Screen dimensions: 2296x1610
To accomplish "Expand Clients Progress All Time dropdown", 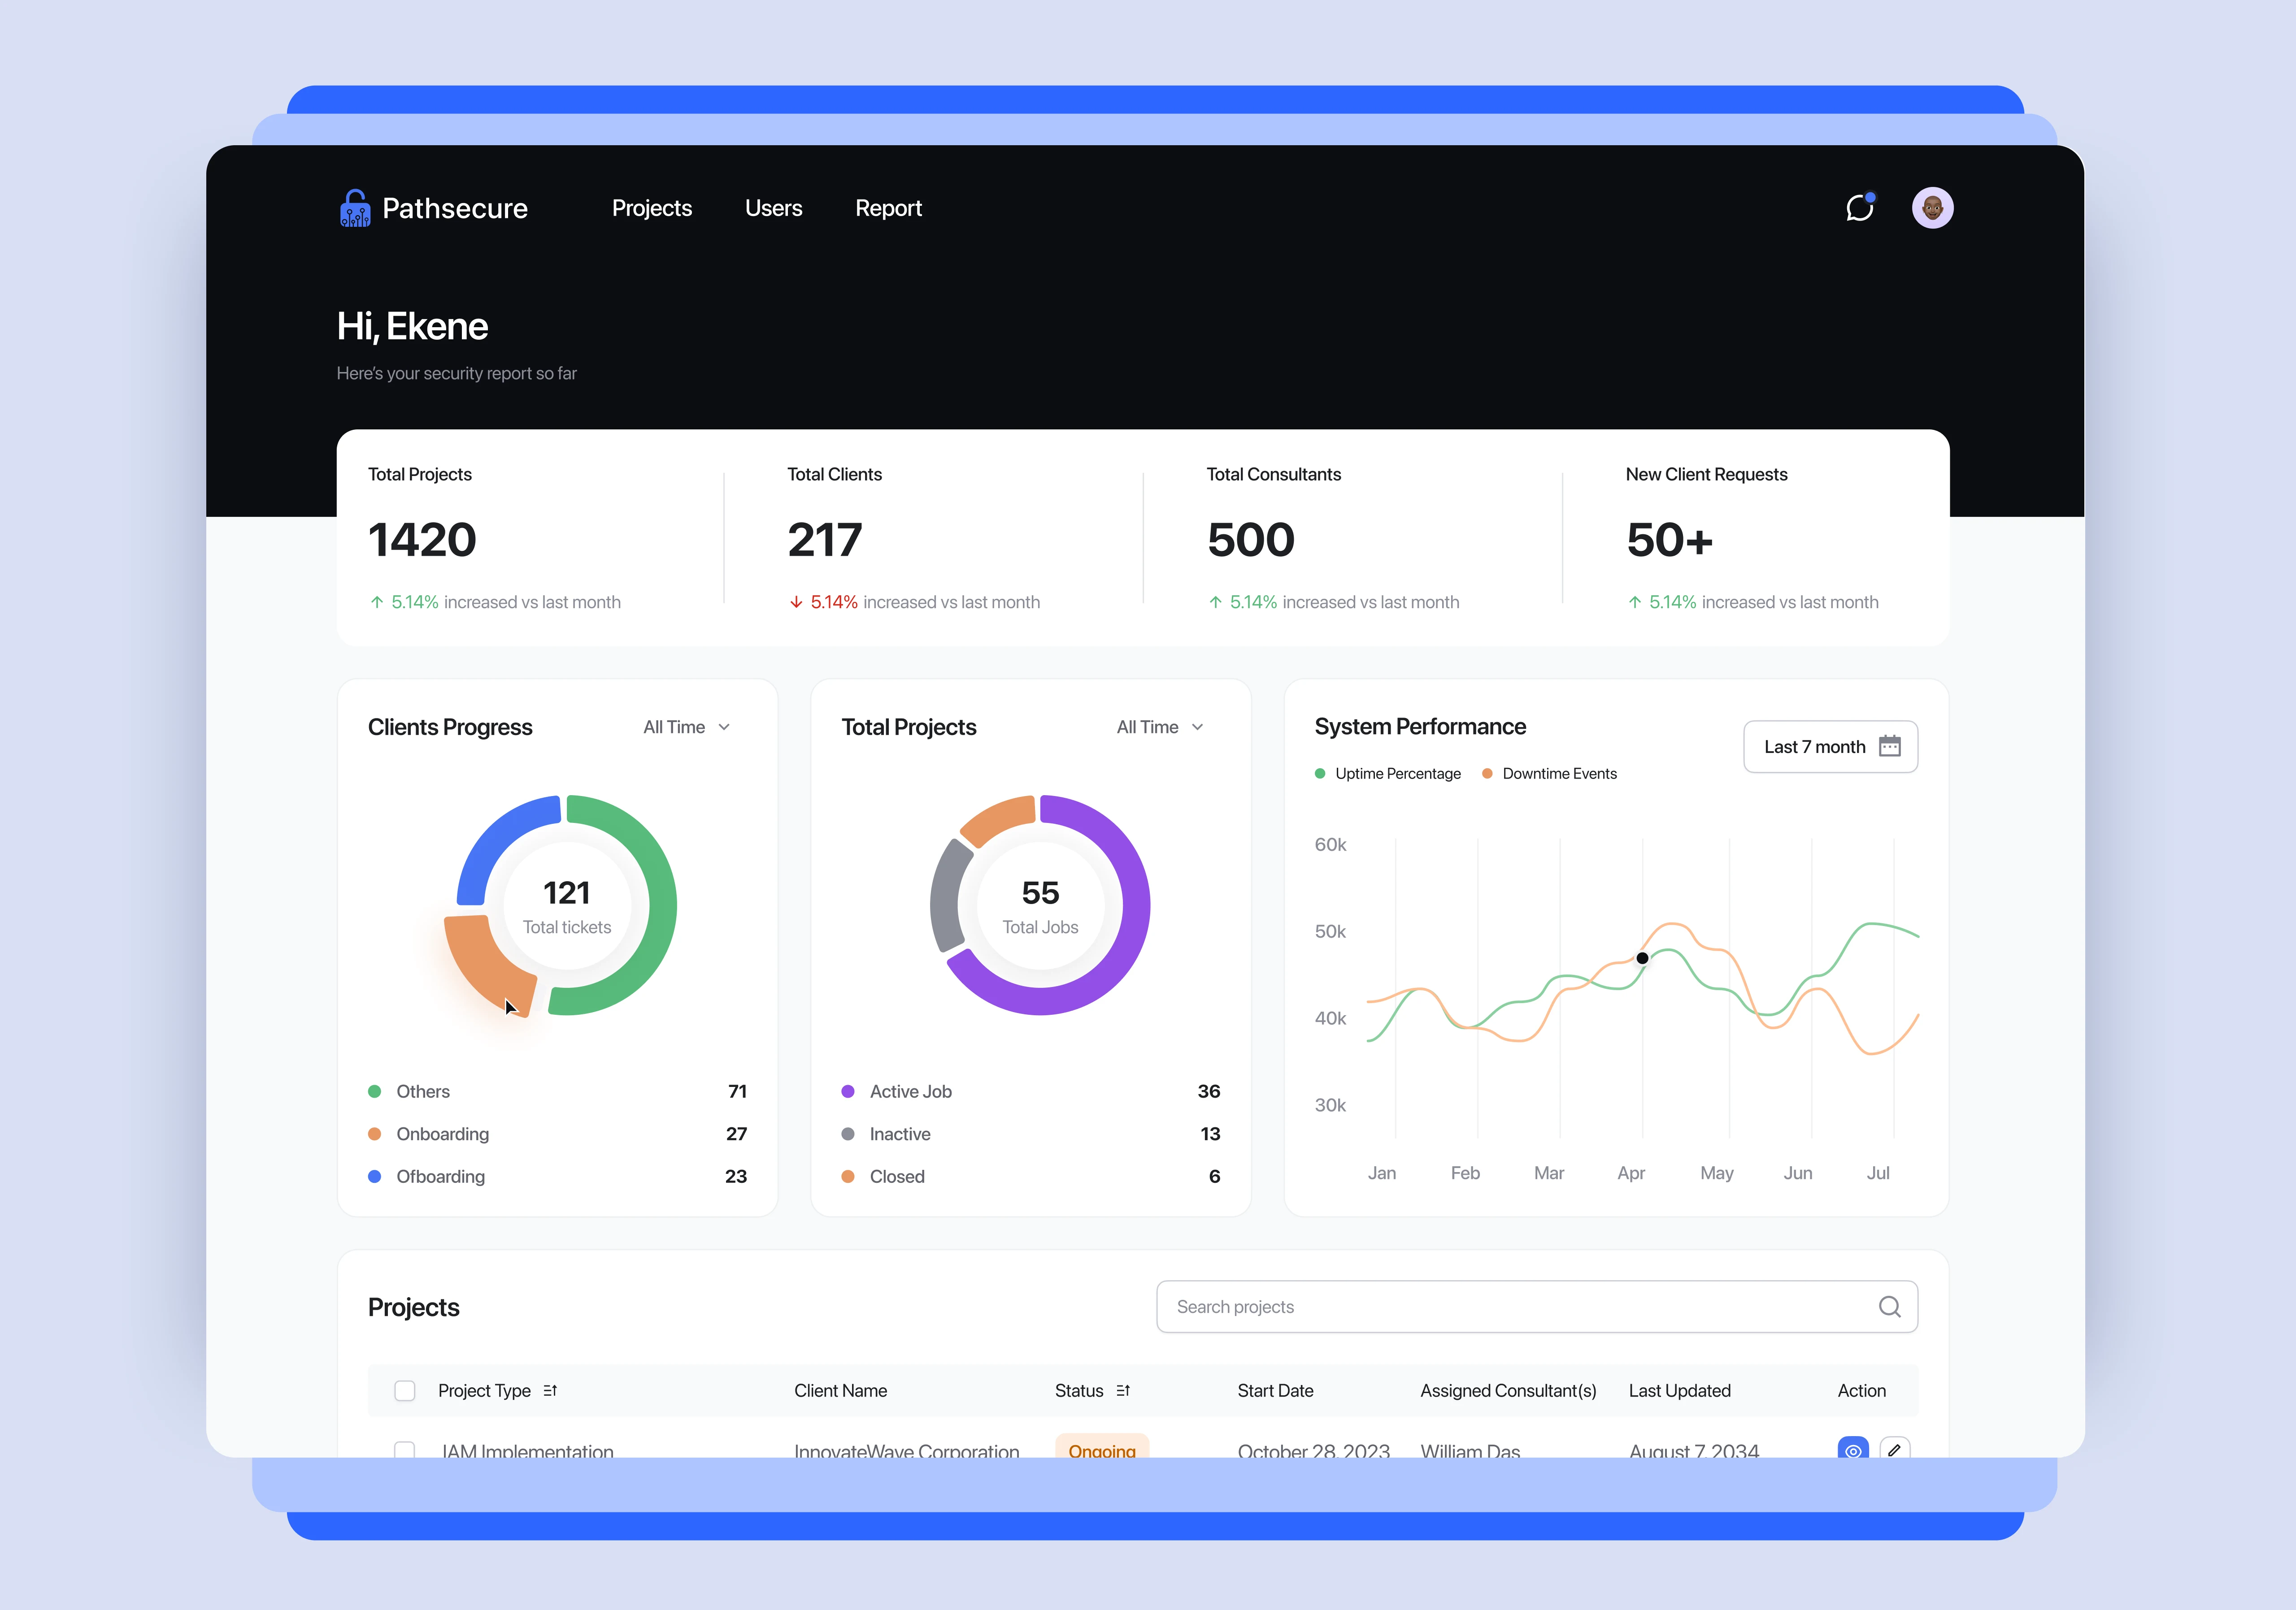I will click(x=687, y=727).
